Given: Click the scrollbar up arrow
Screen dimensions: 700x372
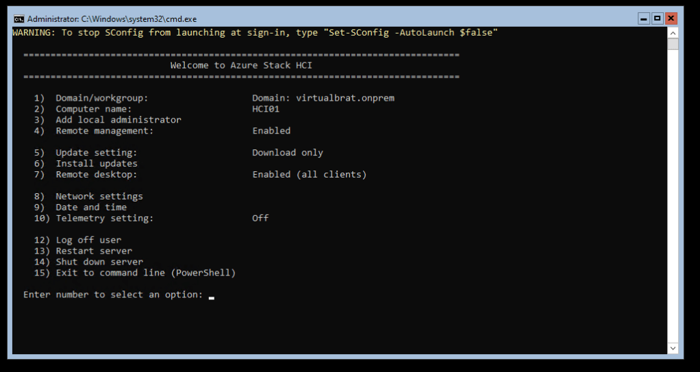Looking at the screenshot, I should click(673, 33).
